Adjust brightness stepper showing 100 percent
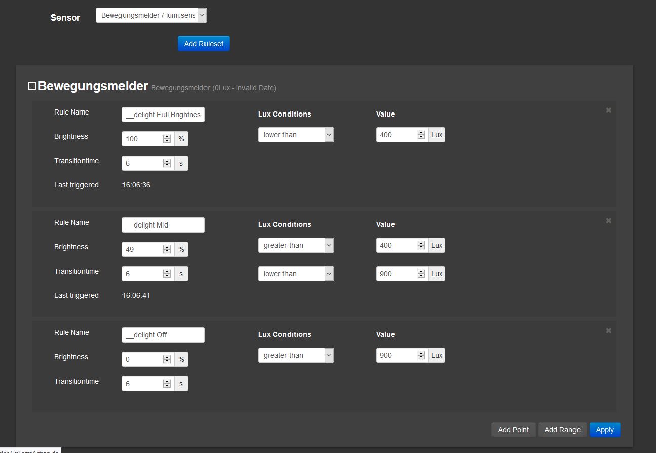This screenshot has width=656, height=453. pyautogui.click(x=167, y=139)
